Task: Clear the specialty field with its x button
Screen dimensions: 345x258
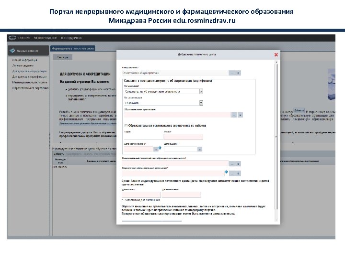Action: click(238, 73)
